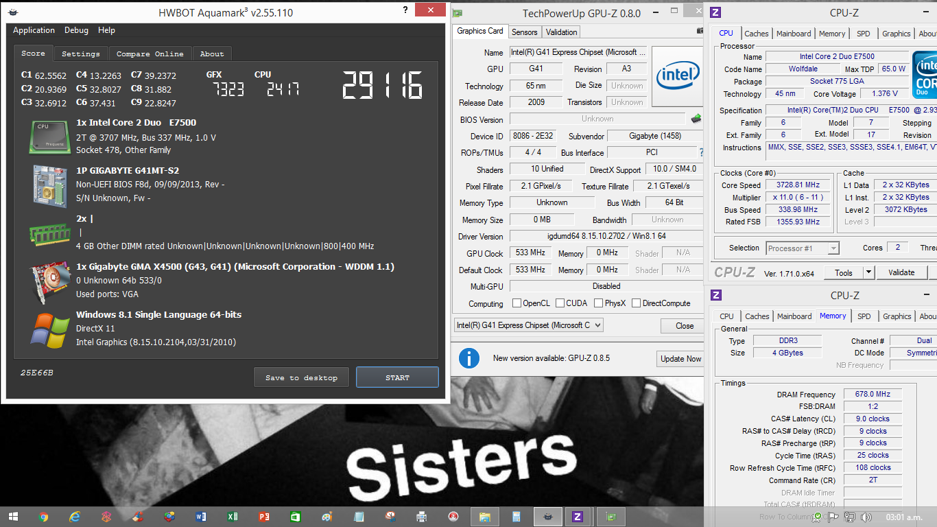Click the Core Speed value 3728.81 MHz

[798, 185]
